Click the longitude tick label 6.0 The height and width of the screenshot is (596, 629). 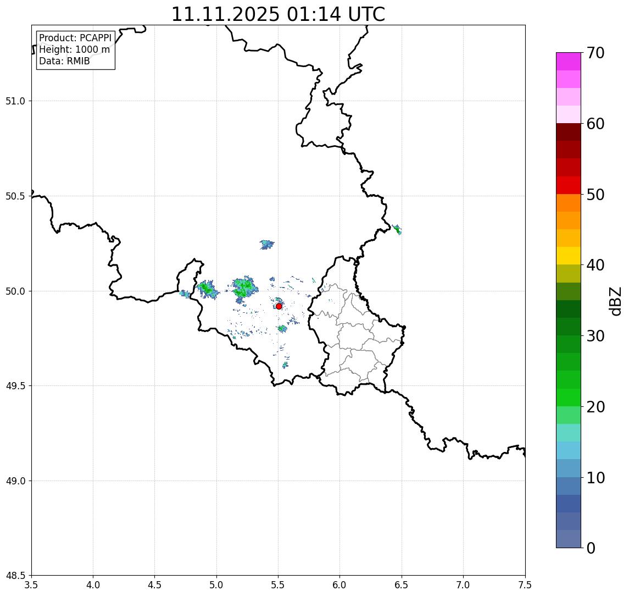[x=340, y=585]
